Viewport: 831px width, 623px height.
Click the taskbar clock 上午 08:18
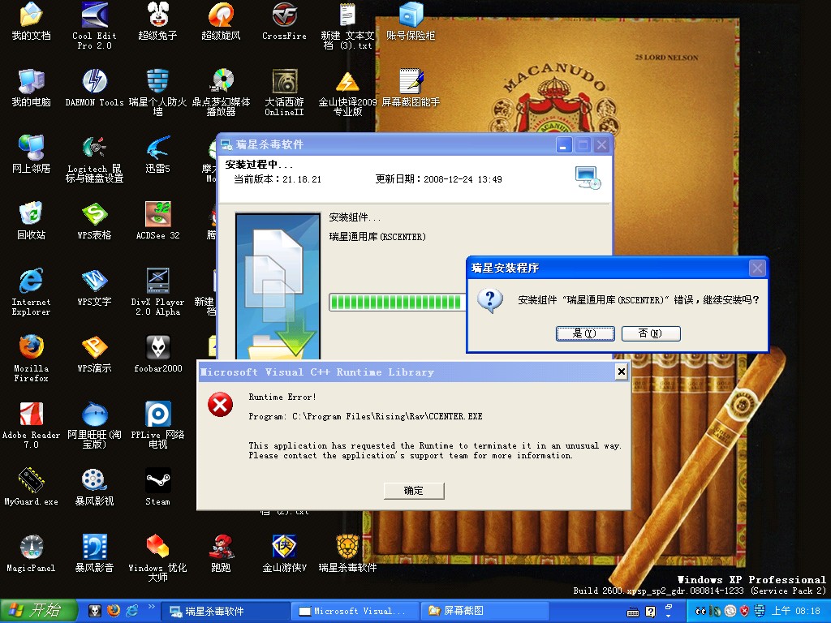pyautogui.click(x=795, y=611)
